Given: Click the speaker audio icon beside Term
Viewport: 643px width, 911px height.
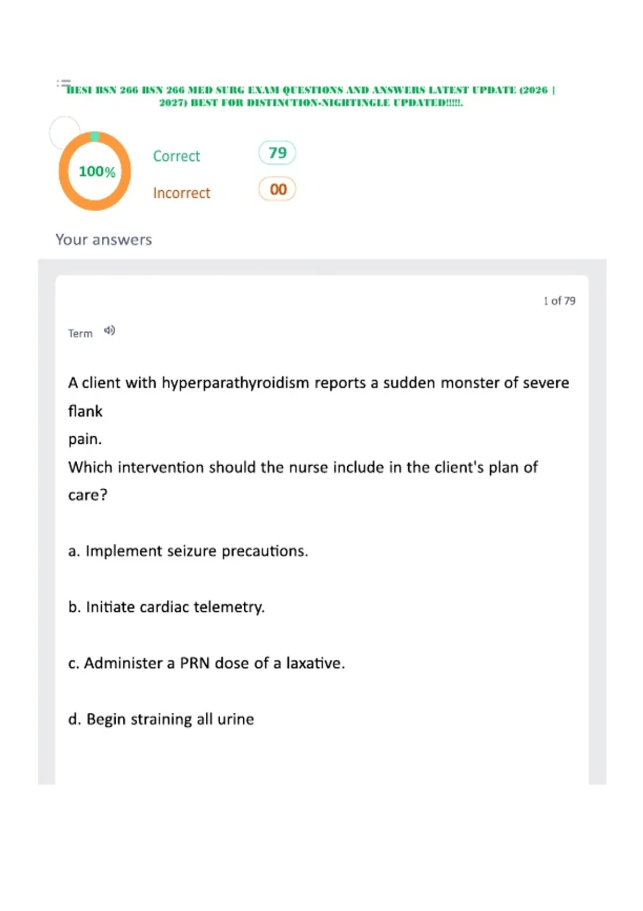Looking at the screenshot, I should click(x=109, y=331).
